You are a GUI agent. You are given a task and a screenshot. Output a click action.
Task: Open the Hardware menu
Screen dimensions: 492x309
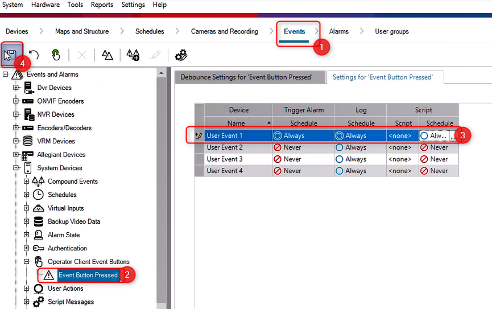(x=45, y=5)
